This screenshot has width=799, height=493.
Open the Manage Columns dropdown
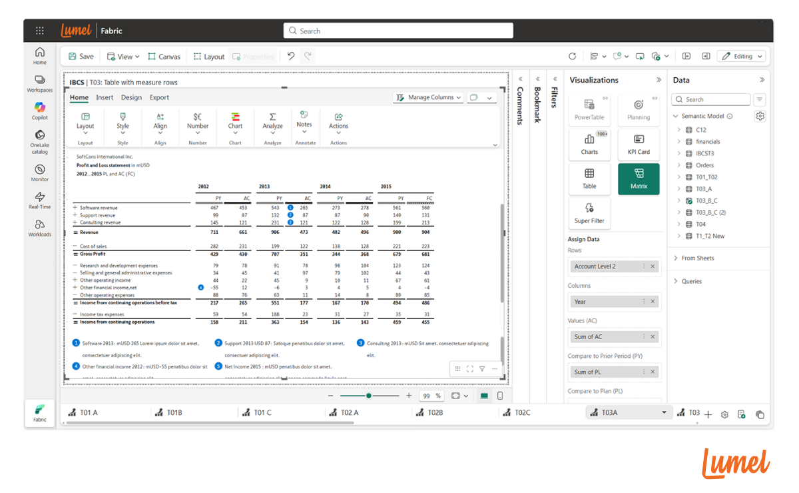tap(429, 97)
